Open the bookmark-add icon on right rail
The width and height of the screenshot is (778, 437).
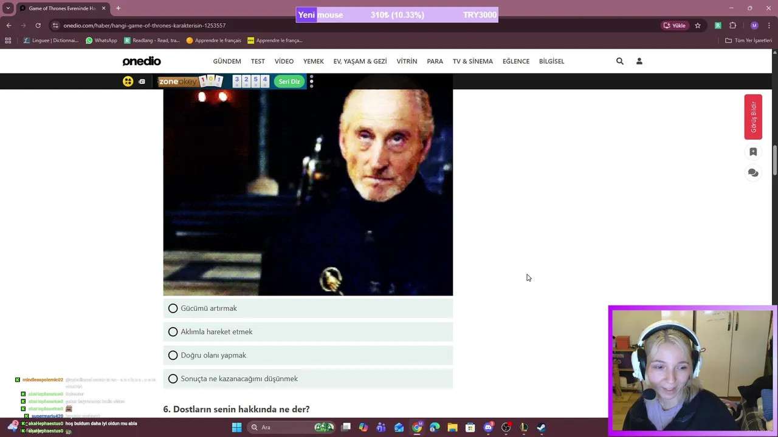pos(753,152)
